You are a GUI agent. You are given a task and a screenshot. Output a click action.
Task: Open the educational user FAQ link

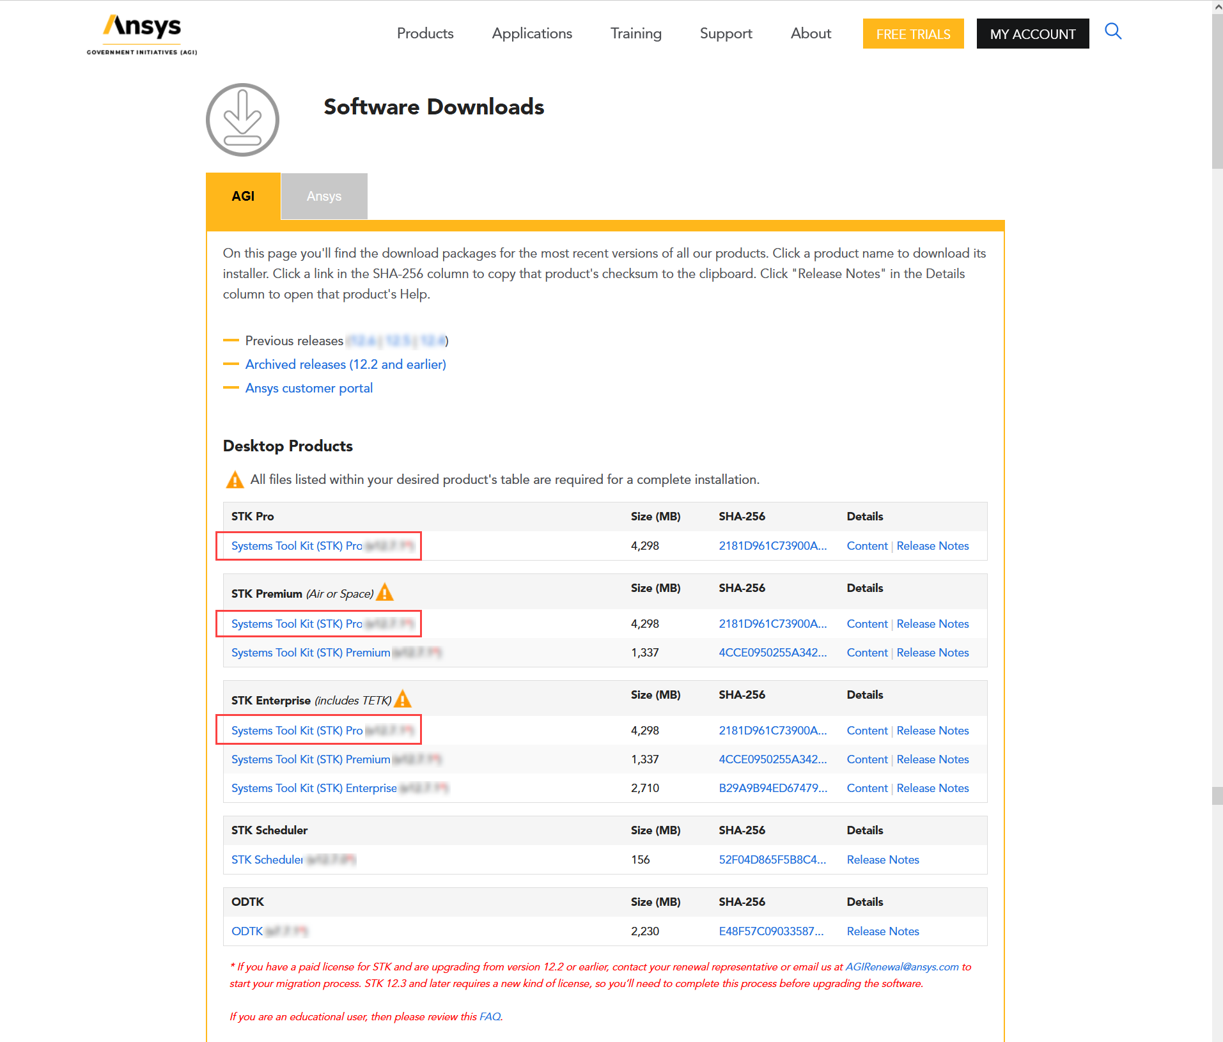click(490, 1016)
